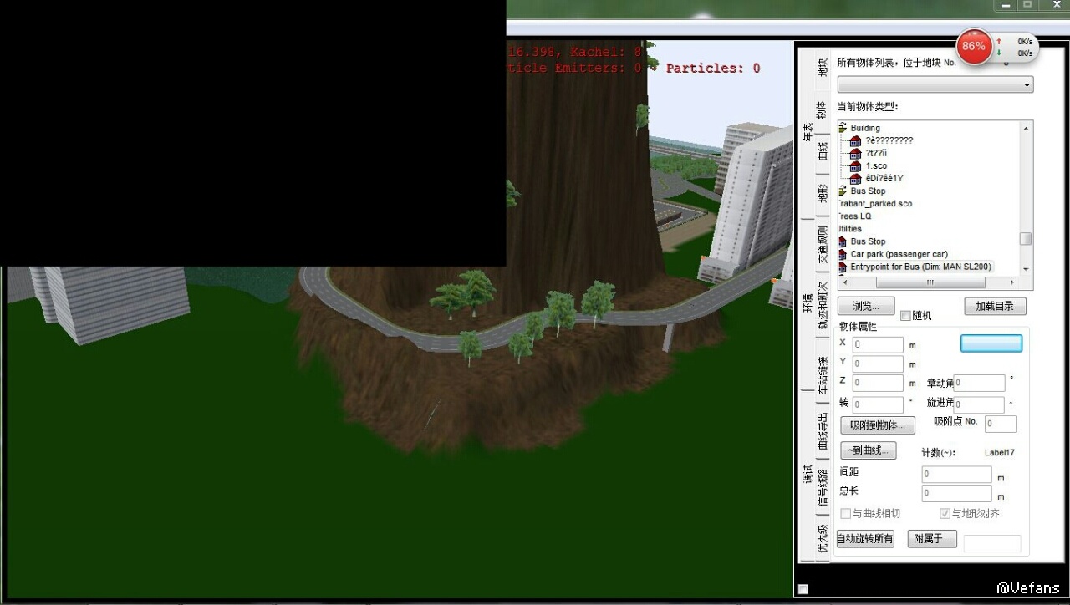1070x605 pixels.
Task: Select the Trabant_parked.sco tree item
Action: pyautogui.click(x=875, y=204)
